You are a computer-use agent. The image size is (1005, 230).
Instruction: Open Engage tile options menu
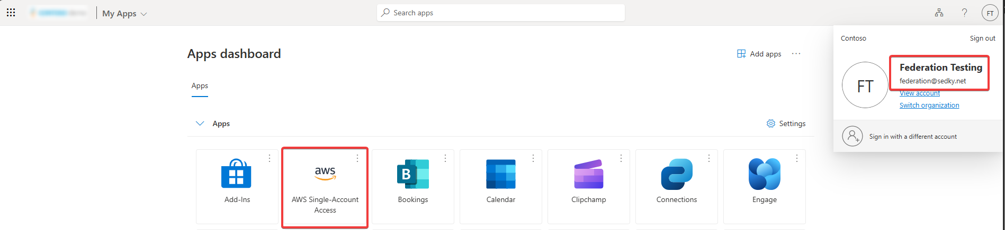tap(797, 158)
